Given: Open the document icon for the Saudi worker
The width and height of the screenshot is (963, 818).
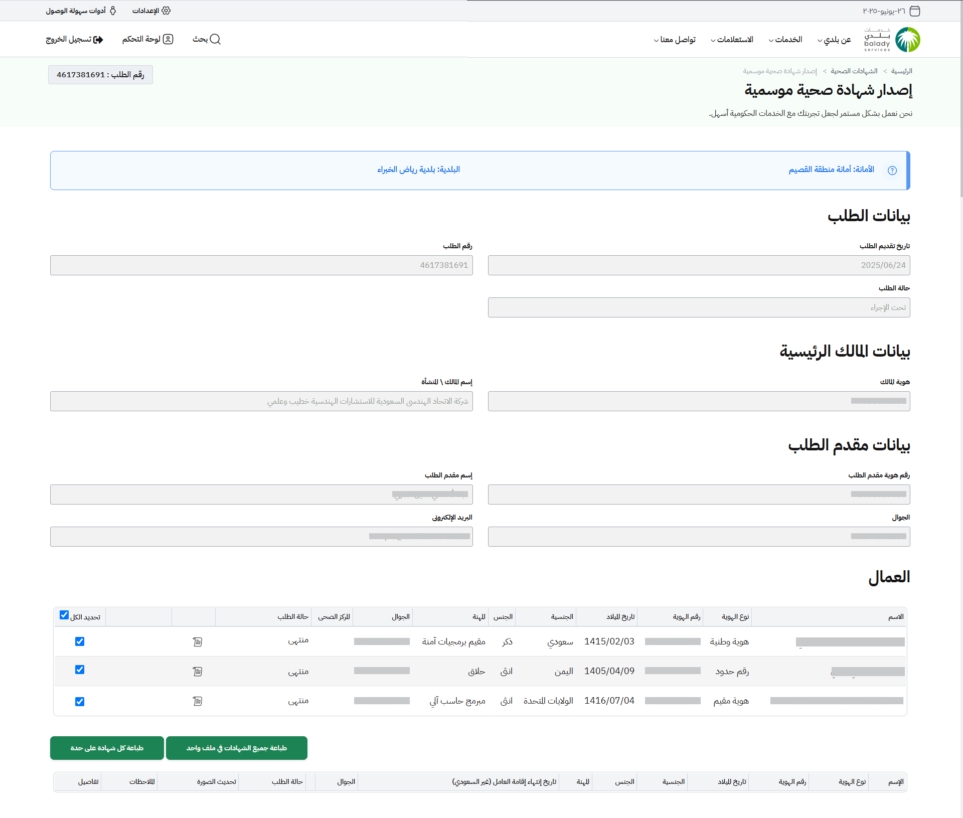Looking at the screenshot, I should tap(198, 642).
